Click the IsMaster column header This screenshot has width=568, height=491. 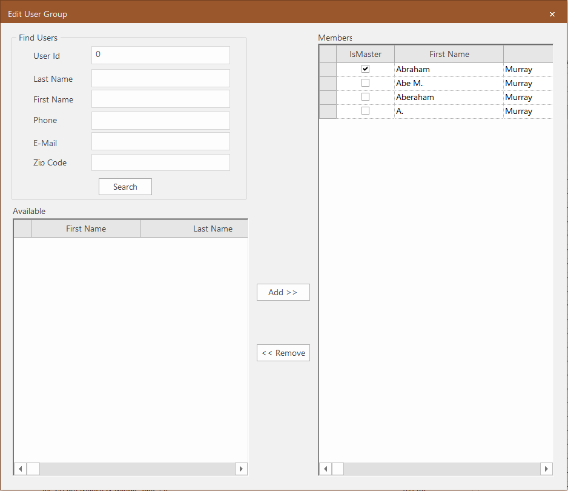pos(365,53)
